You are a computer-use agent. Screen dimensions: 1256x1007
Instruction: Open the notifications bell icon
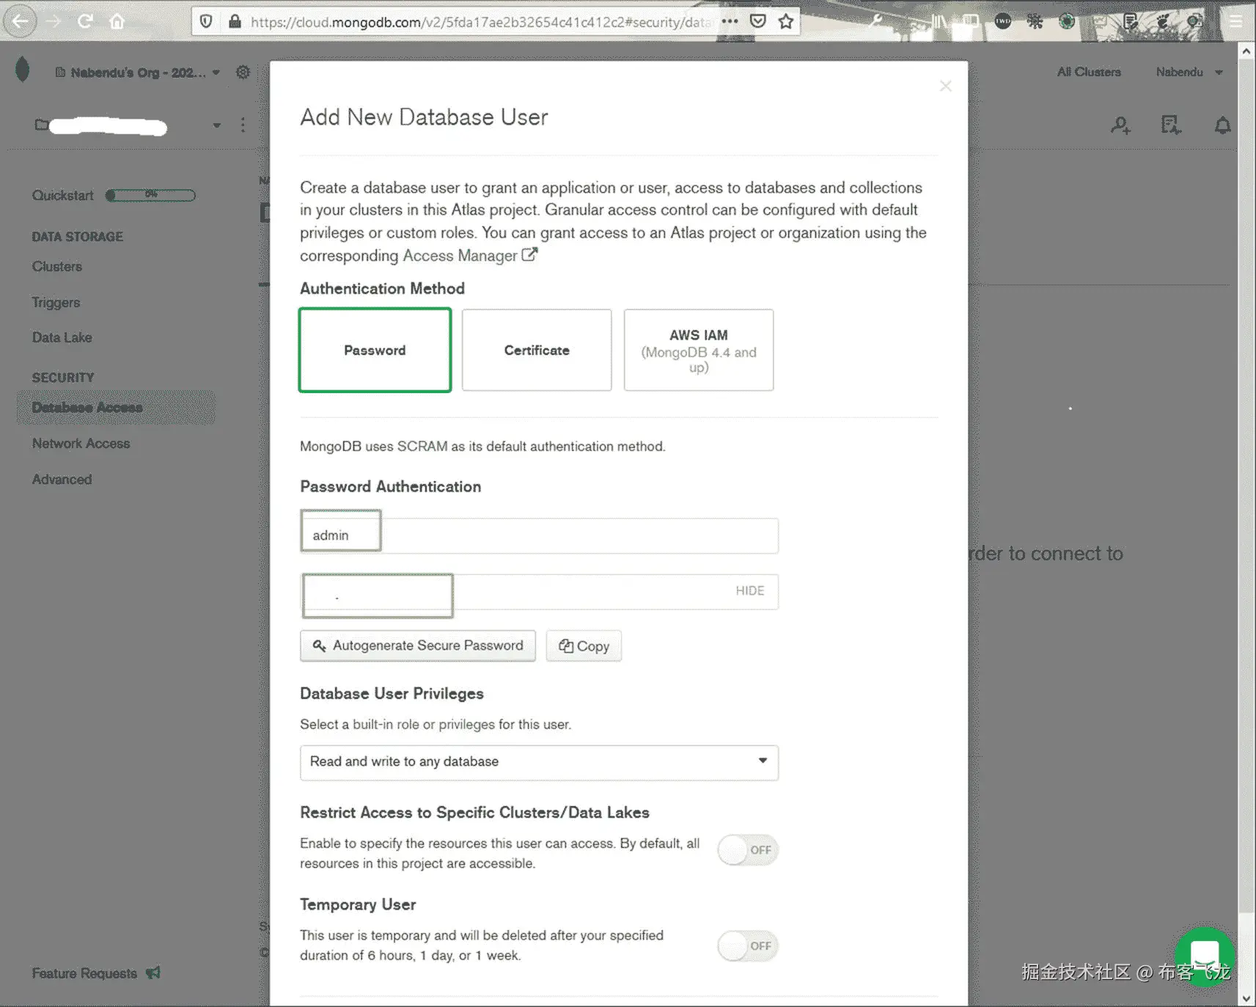coord(1222,125)
